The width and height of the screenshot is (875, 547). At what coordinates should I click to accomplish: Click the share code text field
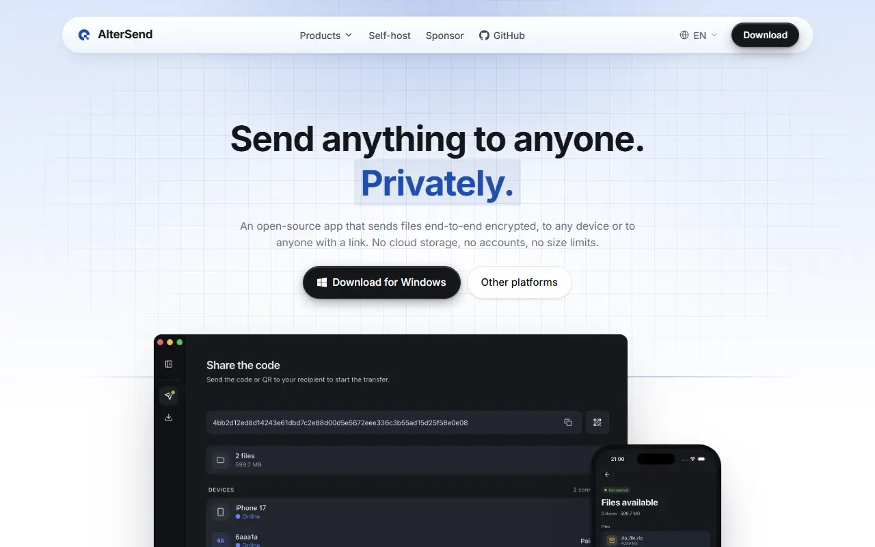coord(394,423)
